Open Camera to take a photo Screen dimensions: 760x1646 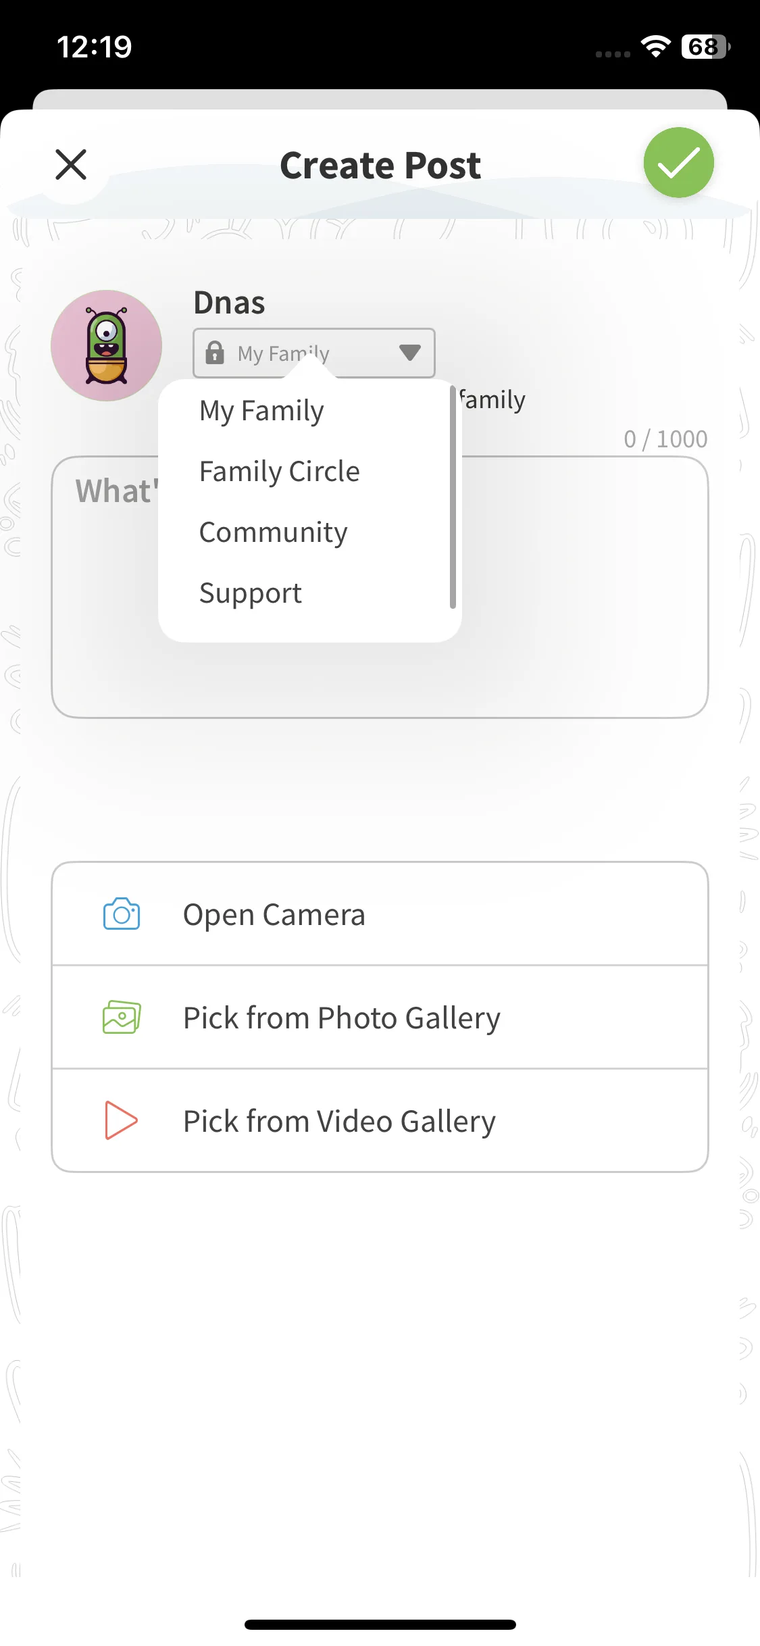click(x=274, y=915)
